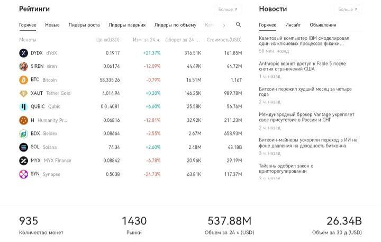381x242 pixels.
Task: Open the IBM quantum computer news article
Action: click(x=304, y=41)
